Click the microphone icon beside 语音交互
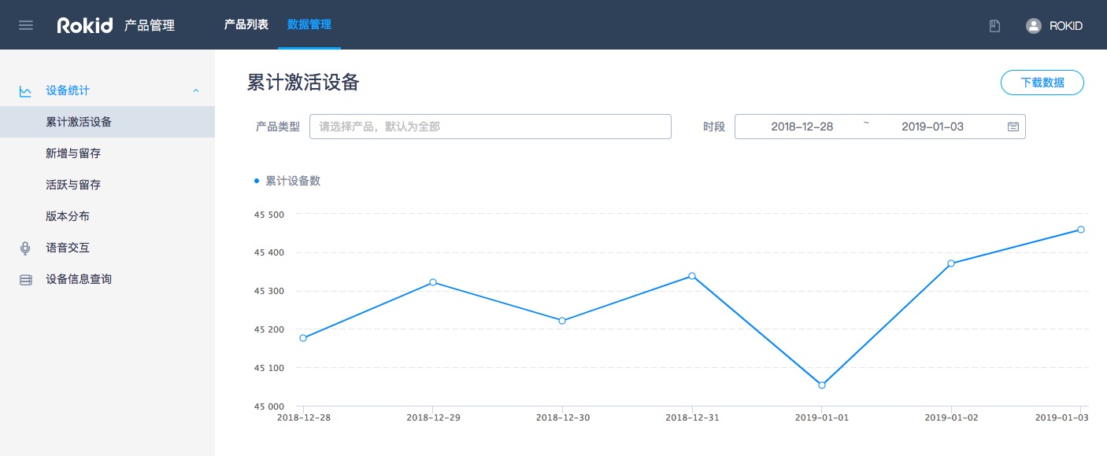1107x456 pixels. (26, 248)
